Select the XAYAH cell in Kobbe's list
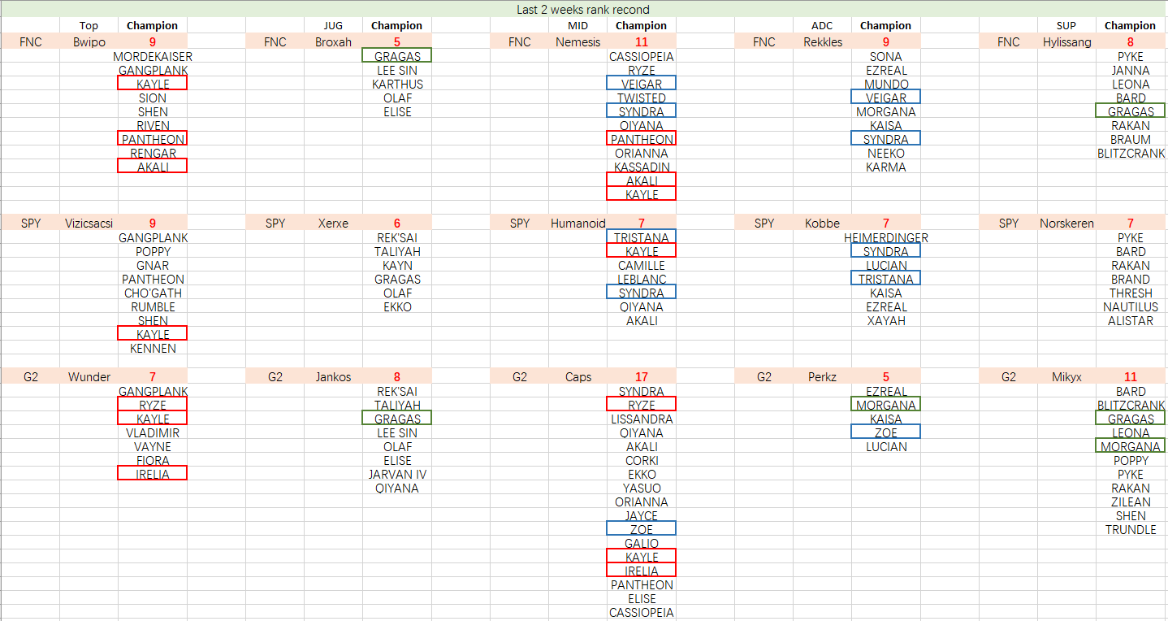Viewport: 1168px width, 621px height. pos(886,321)
